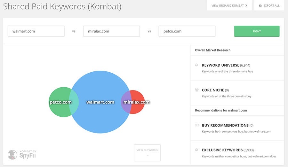
Task: Open Buy Recommendations keywords
Action: [x=225, y=125]
